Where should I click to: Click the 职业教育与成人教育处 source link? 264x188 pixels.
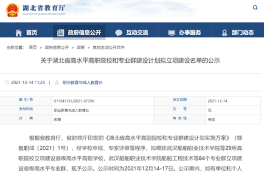click(82, 82)
